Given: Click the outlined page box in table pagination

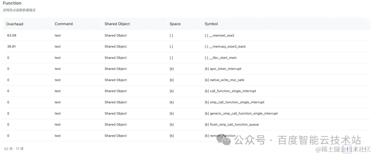Looking at the screenshot, I should (347, 148).
